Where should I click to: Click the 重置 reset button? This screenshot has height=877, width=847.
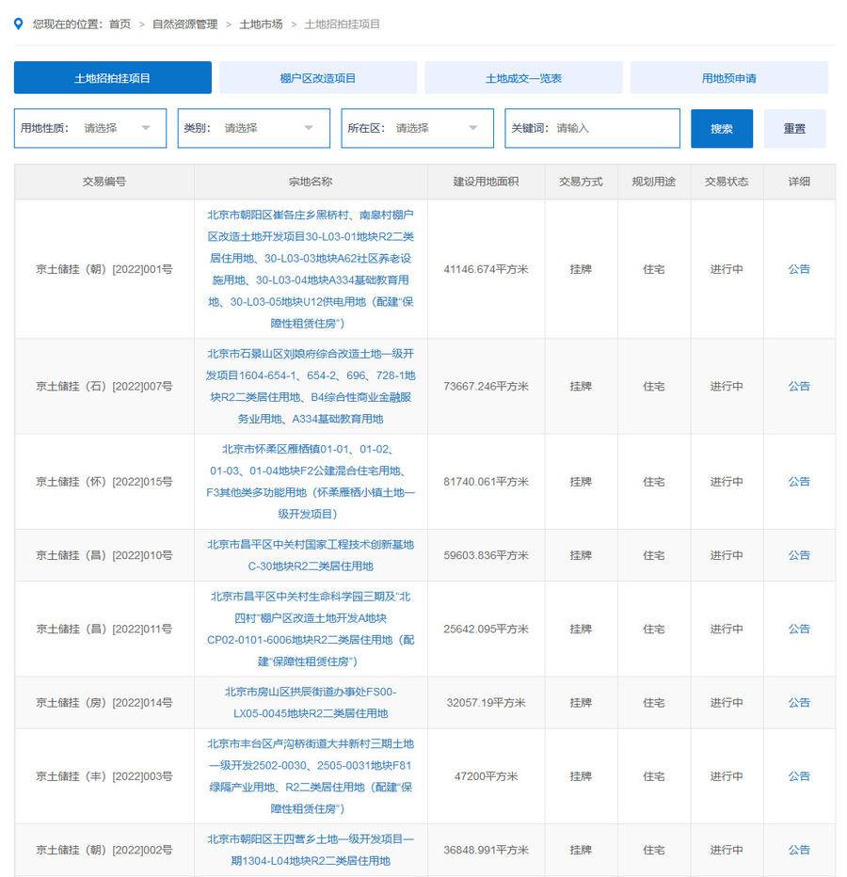794,129
